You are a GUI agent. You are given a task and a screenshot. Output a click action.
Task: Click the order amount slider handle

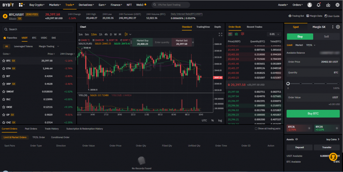coord(288,83)
